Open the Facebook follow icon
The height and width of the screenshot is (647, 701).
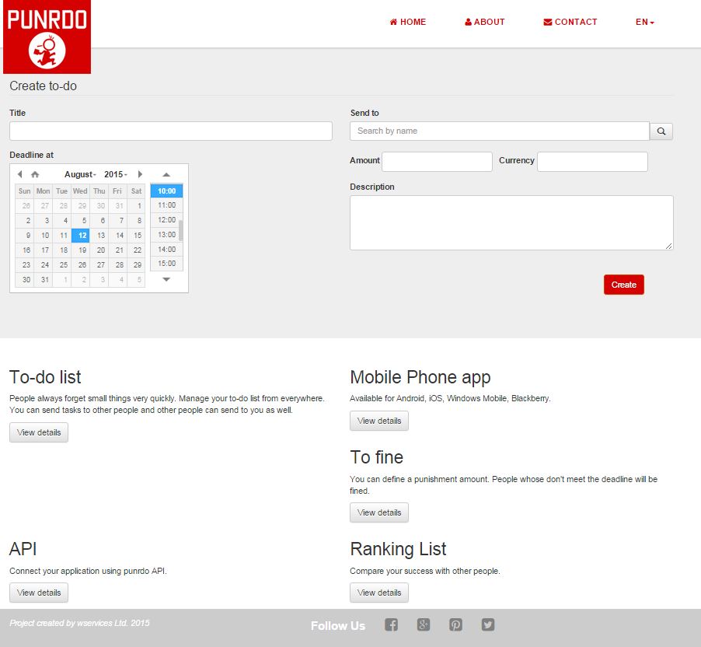392,624
